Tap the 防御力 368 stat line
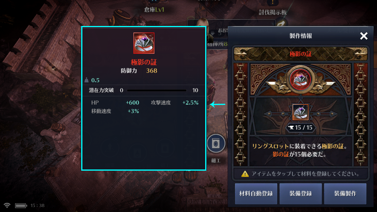377x212 pixels. tap(139, 71)
